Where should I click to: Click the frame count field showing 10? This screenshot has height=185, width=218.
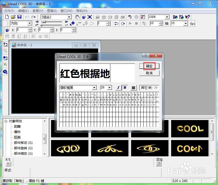tap(154, 23)
